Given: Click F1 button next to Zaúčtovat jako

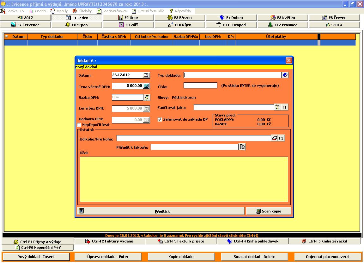Looking at the screenshot, I should (x=284, y=107).
